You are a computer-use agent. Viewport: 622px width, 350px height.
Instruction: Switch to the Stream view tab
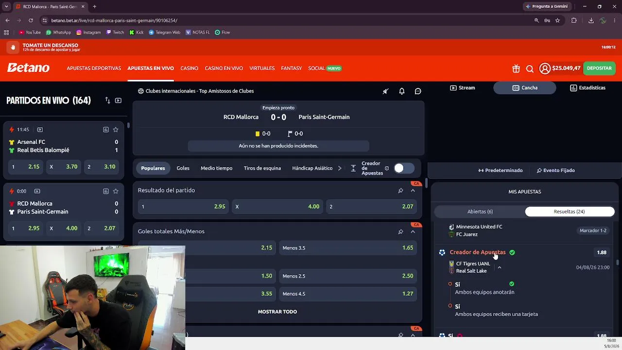point(462,88)
